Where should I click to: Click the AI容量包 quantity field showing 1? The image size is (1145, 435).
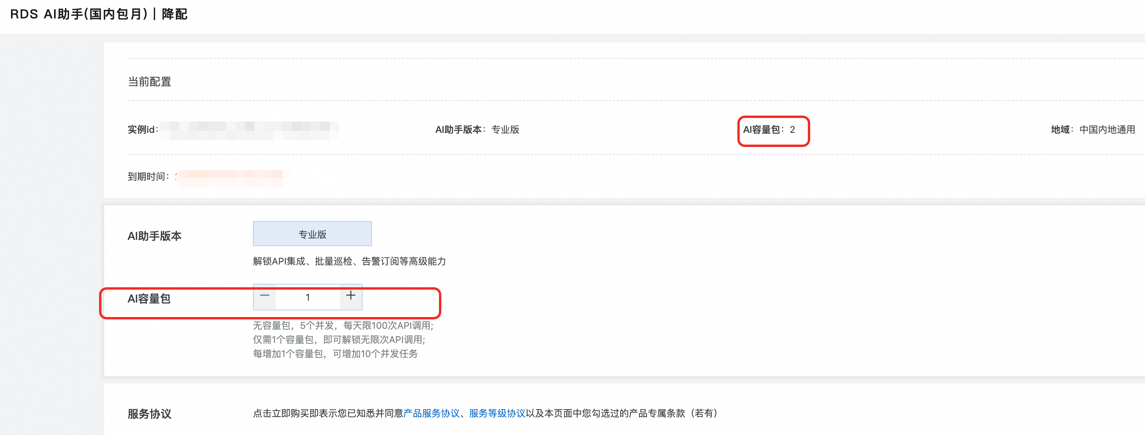(x=307, y=297)
